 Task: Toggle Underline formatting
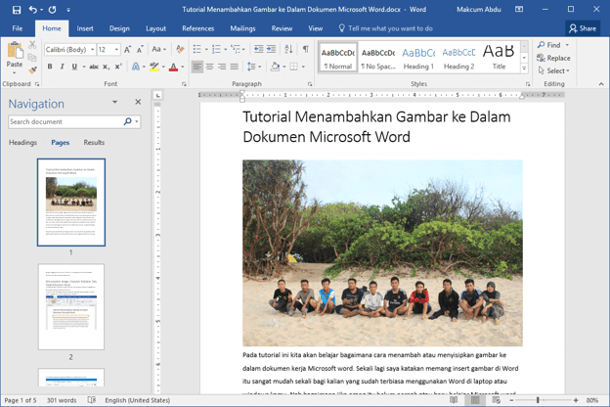click(74, 67)
